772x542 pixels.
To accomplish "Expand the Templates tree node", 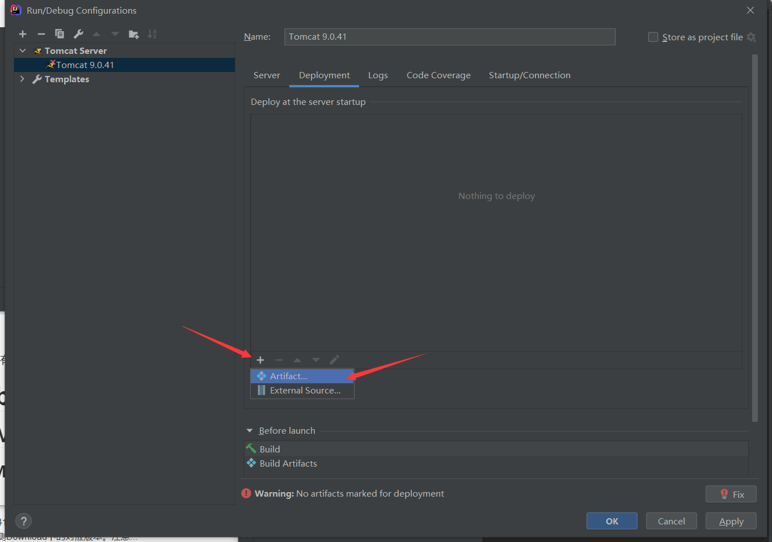I will [x=23, y=79].
